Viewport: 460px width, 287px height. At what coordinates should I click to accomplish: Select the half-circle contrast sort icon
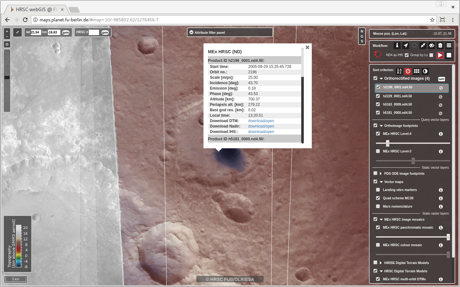425,71
